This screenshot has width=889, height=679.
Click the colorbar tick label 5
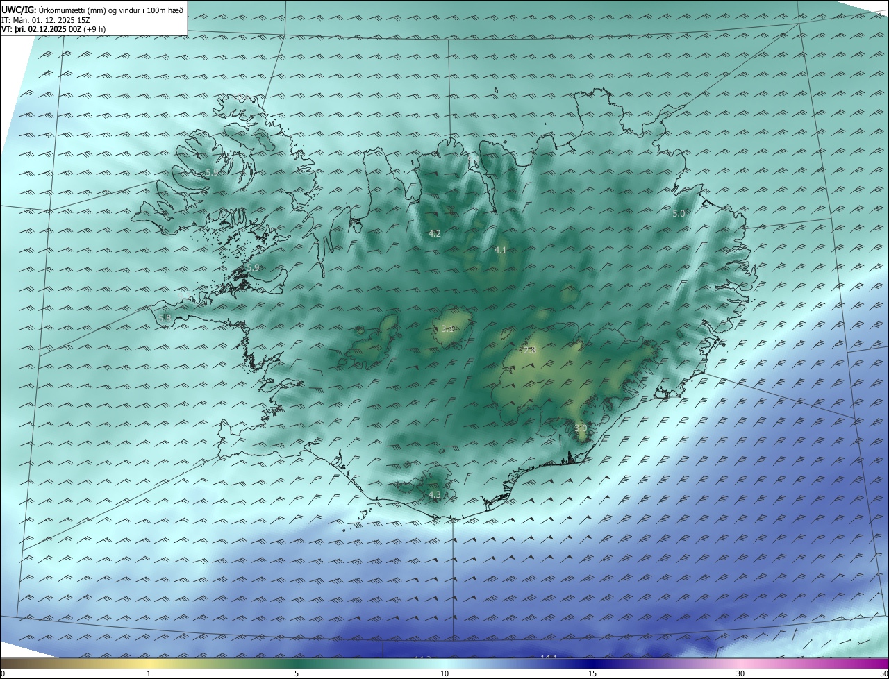[x=297, y=673]
